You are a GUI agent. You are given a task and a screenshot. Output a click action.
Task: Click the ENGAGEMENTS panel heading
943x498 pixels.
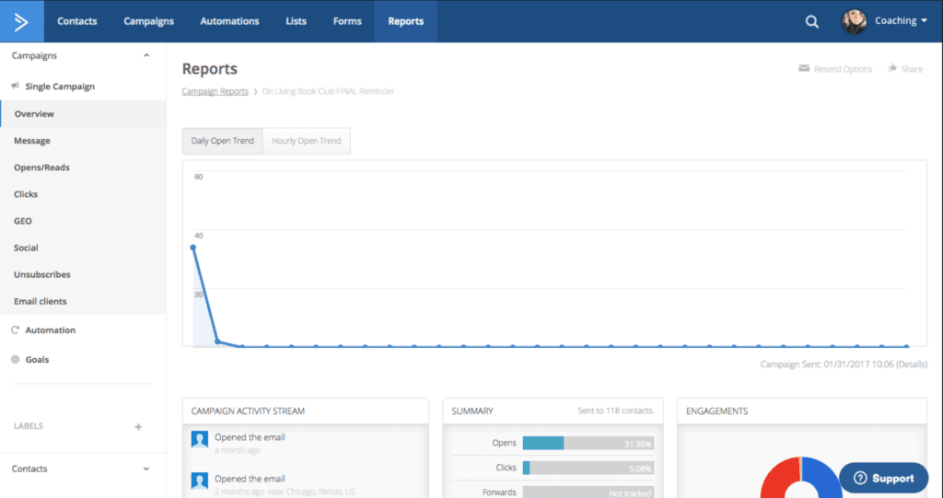click(x=716, y=411)
